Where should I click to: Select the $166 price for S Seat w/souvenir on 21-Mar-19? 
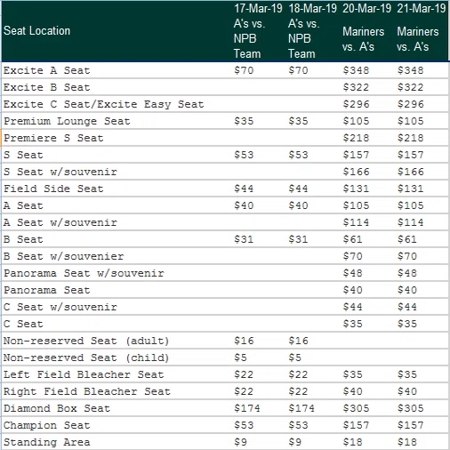411,172
